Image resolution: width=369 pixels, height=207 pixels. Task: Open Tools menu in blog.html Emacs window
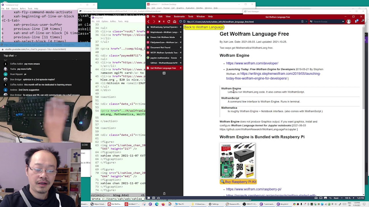pos(120,21)
